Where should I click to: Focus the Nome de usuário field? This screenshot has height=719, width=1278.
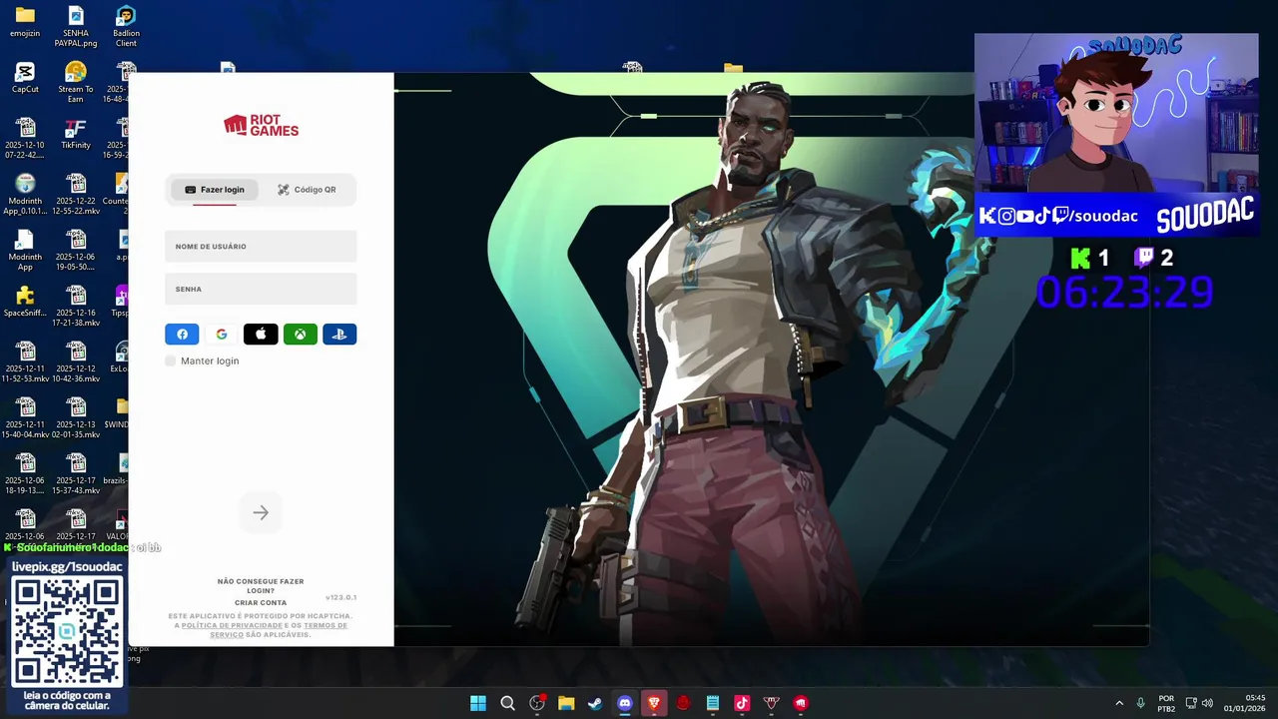point(261,246)
